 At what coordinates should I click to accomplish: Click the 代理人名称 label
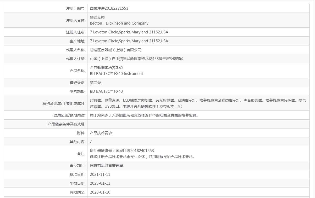75,50
